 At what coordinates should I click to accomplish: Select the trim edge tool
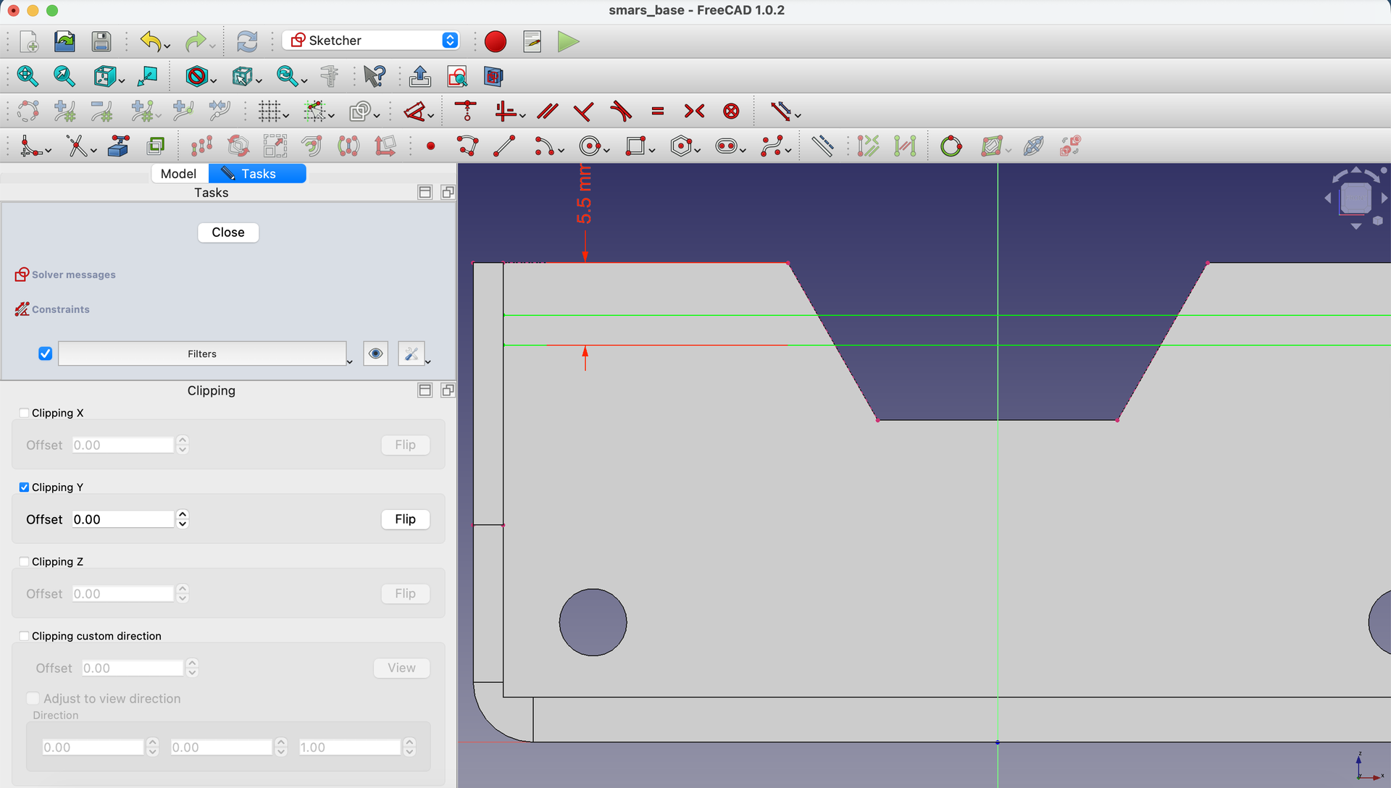[78, 146]
